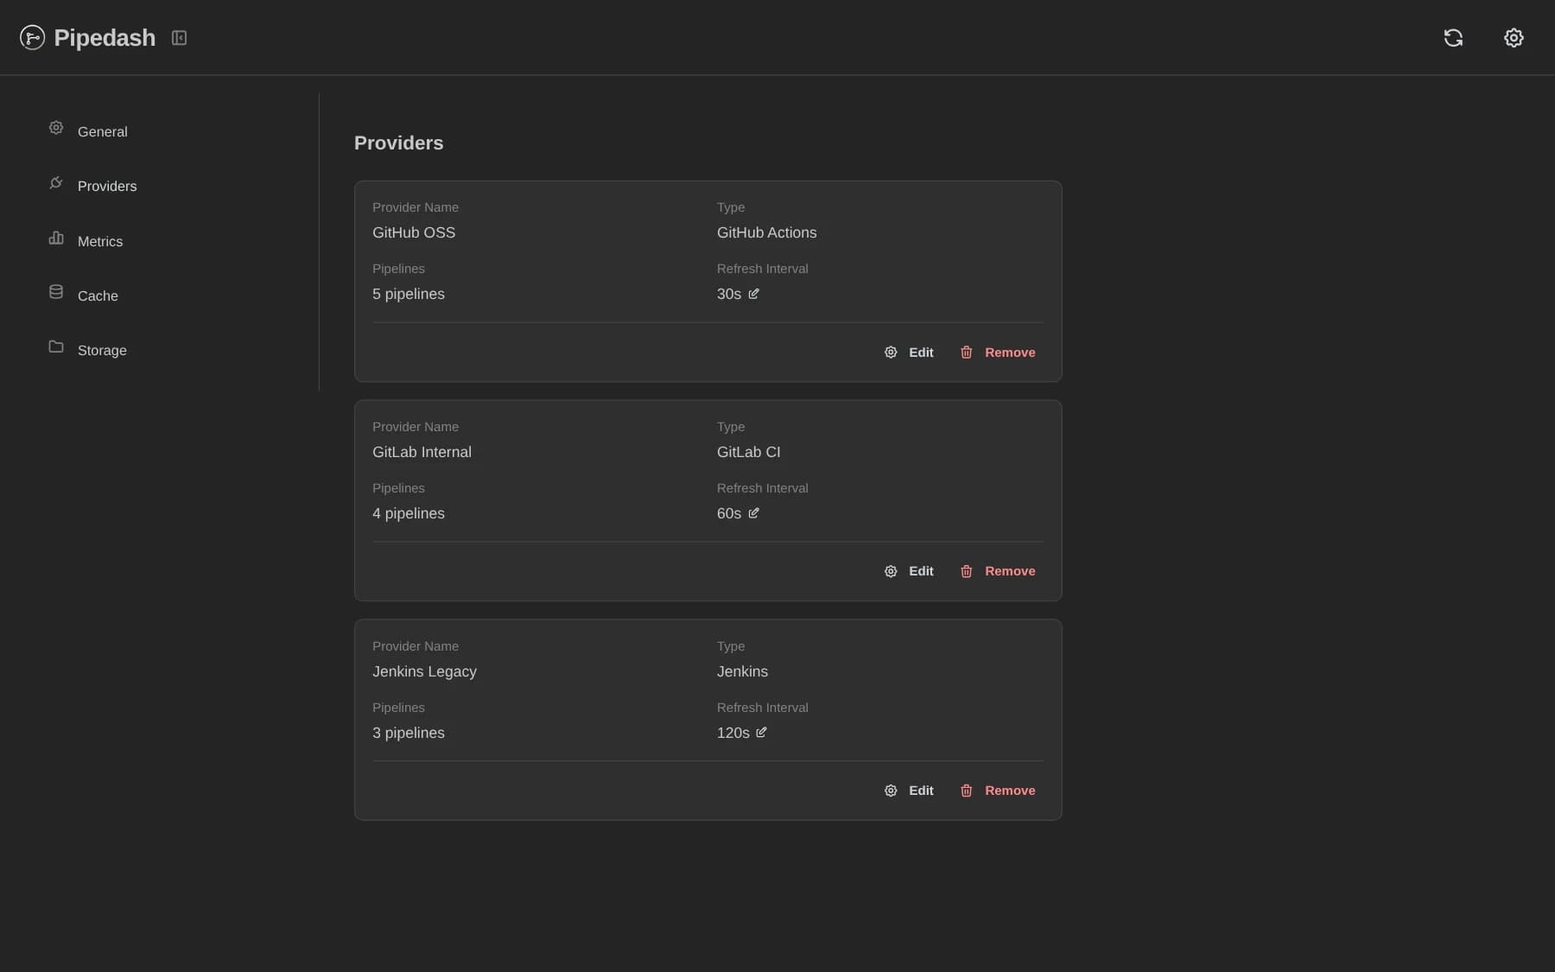Go to the Metrics settings section
The height and width of the screenshot is (972, 1555).
100,241
